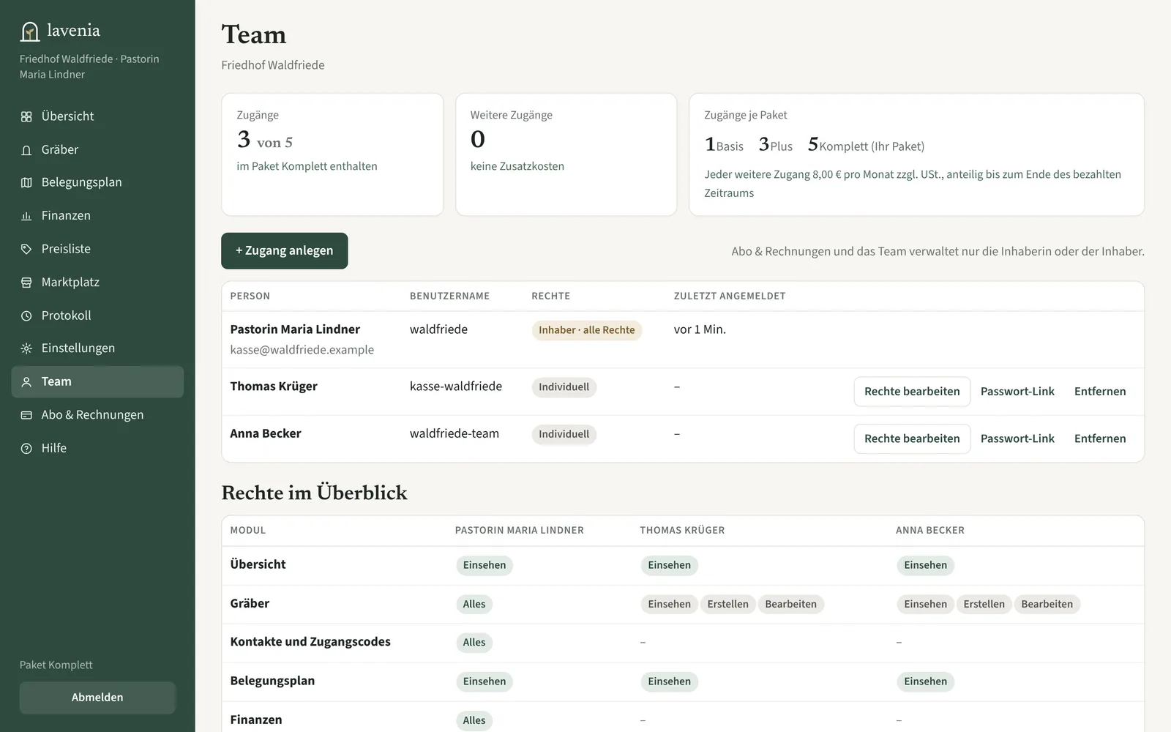Click the Einstellungen gear icon
The image size is (1171, 732).
[26, 348]
